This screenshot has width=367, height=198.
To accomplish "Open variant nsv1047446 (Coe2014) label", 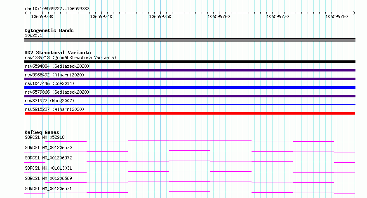I will (x=49, y=83).
